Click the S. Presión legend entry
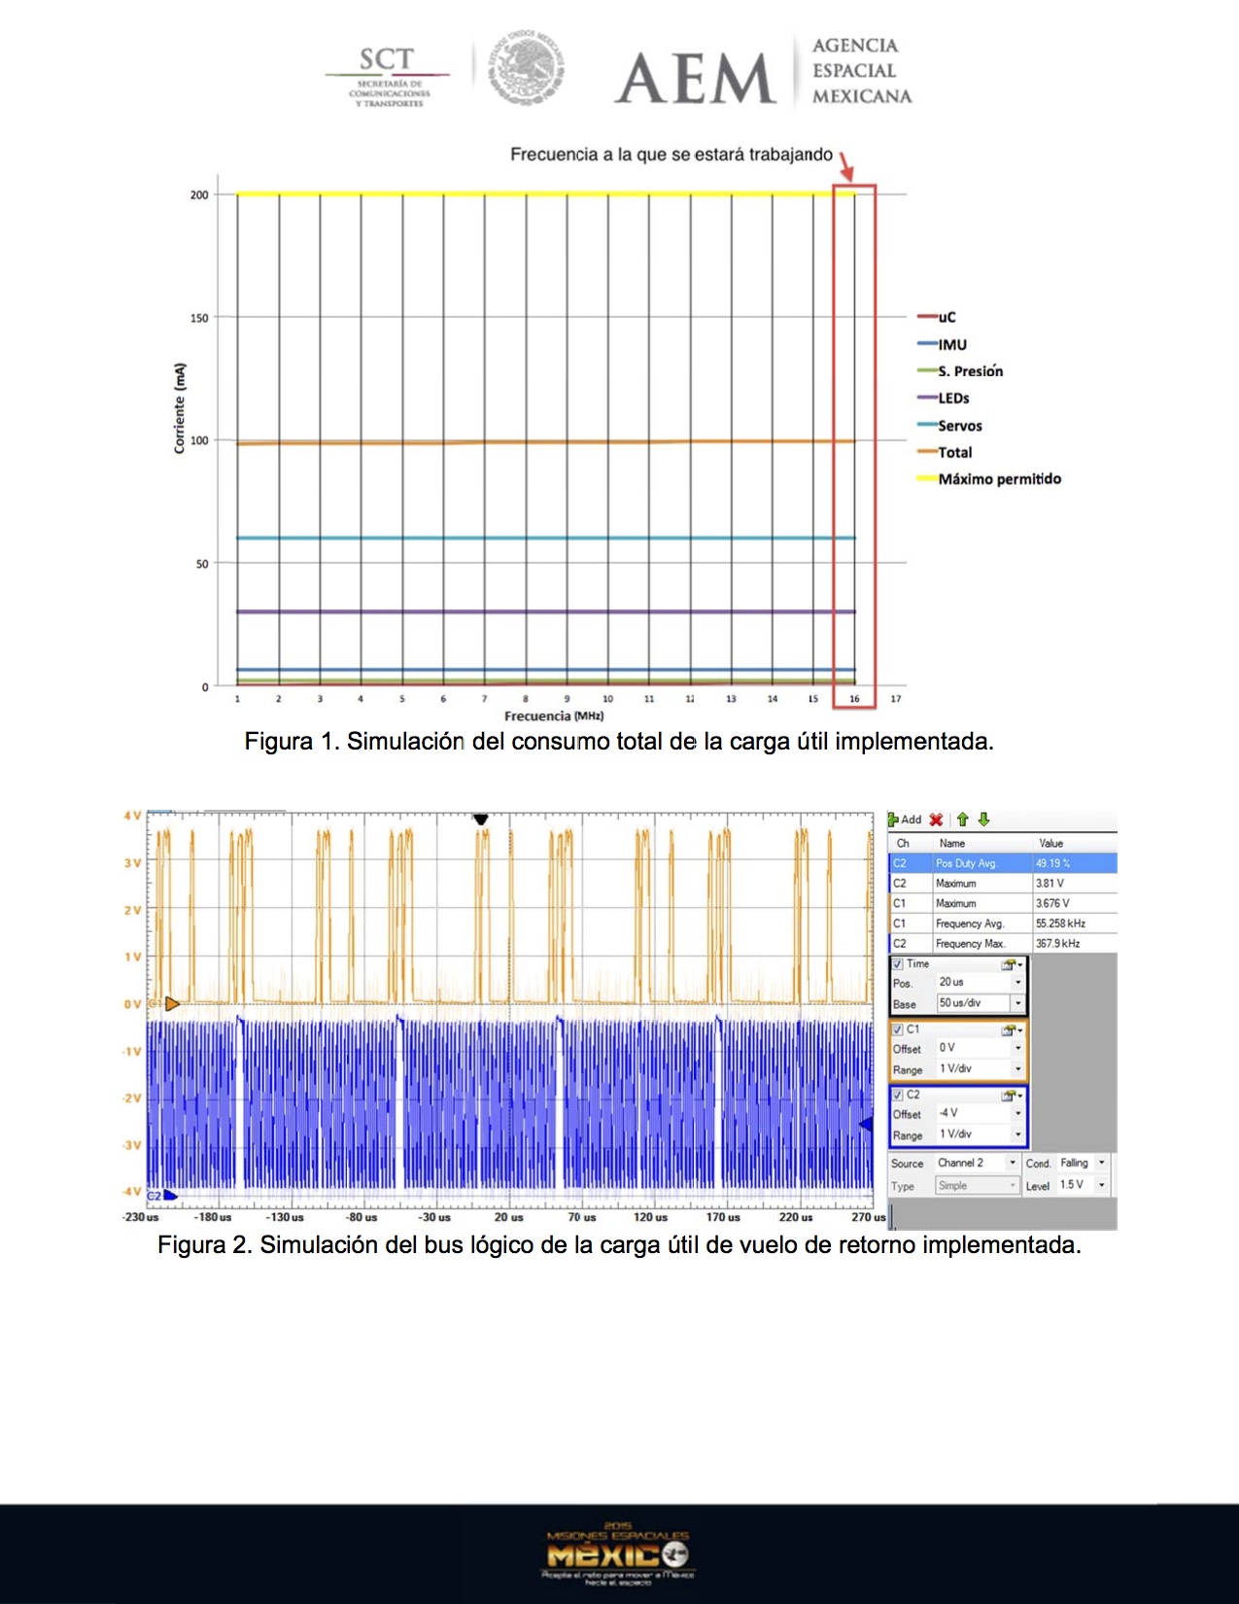1239x1604 pixels. (960, 371)
